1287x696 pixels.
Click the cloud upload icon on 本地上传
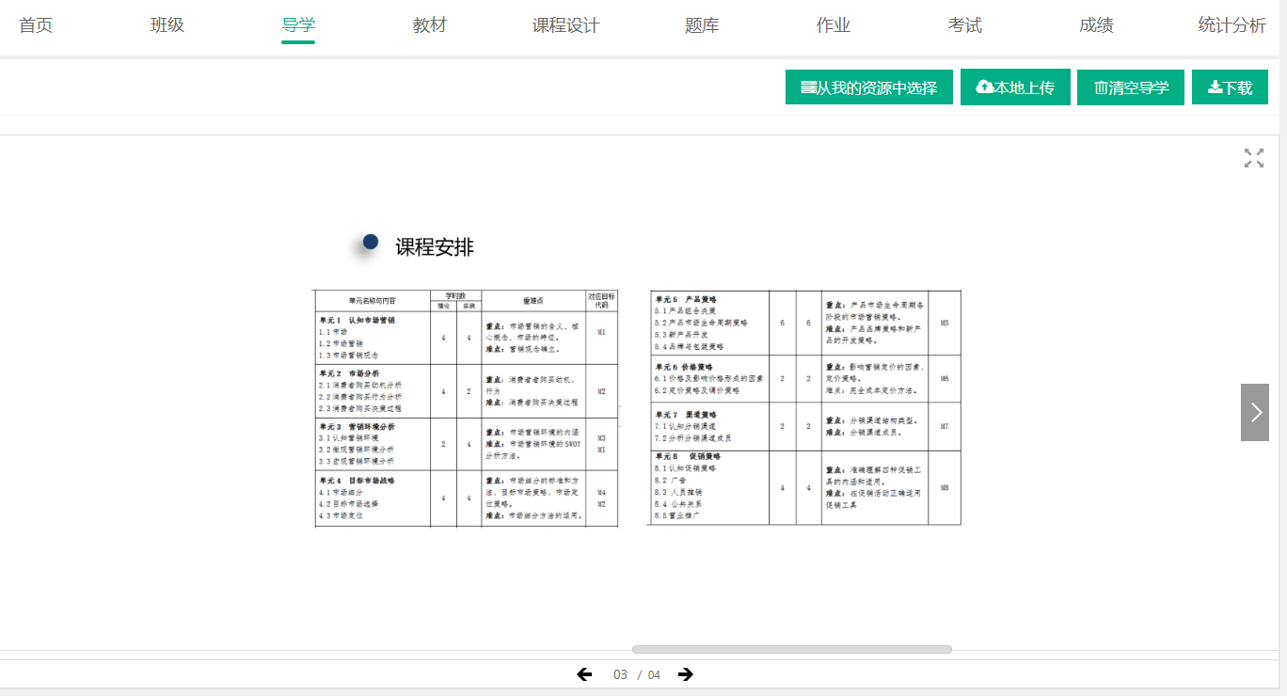click(x=984, y=87)
